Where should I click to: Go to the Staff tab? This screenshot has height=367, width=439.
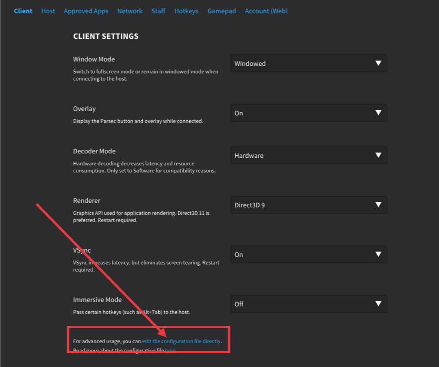(x=158, y=11)
